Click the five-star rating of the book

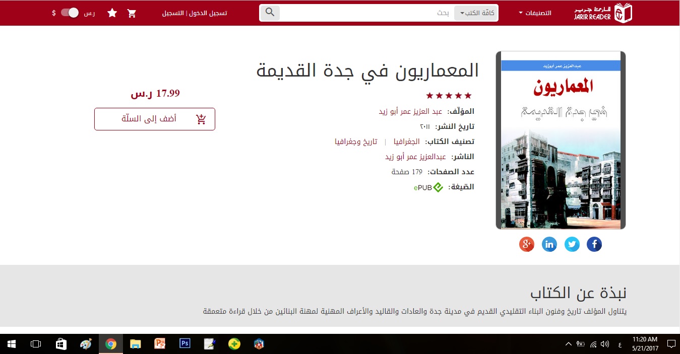pyautogui.click(x=449, y=96)
